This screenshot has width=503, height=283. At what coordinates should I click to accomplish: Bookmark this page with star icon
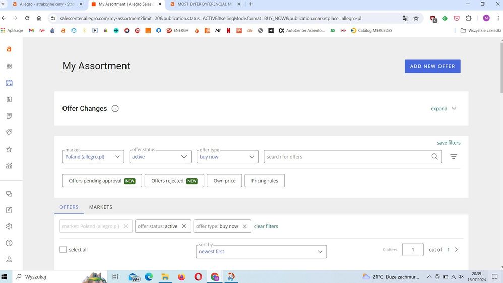tap(416, 18)
